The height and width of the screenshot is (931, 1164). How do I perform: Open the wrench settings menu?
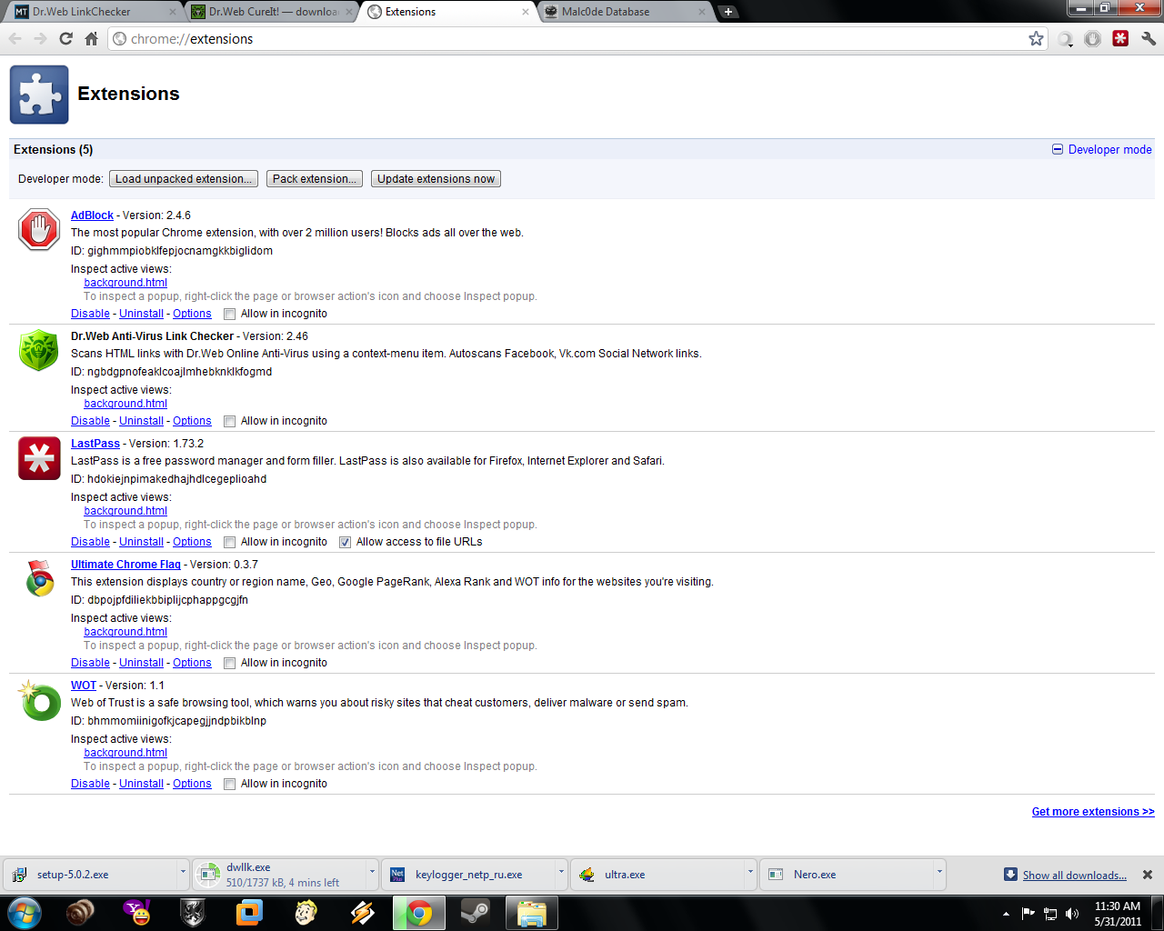point(1149,38)
